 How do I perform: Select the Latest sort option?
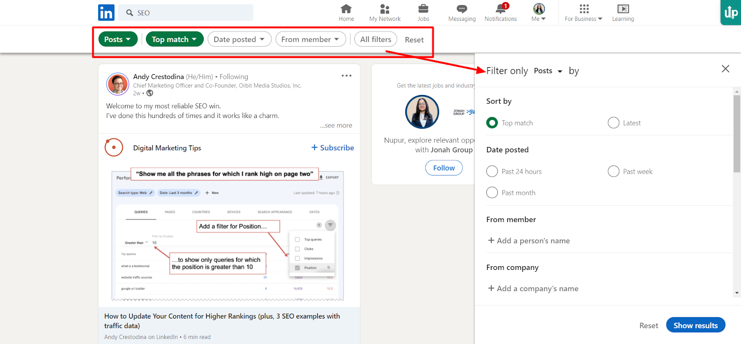613,123
